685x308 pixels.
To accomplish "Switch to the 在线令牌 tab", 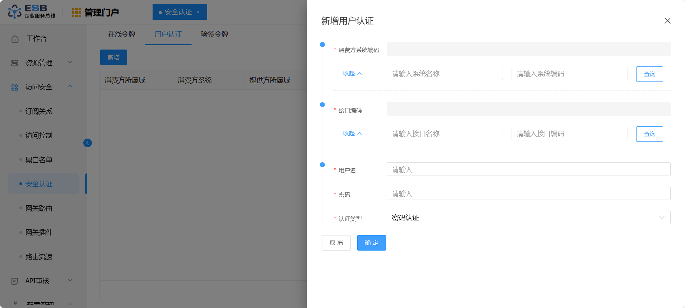I will [122, 34].
